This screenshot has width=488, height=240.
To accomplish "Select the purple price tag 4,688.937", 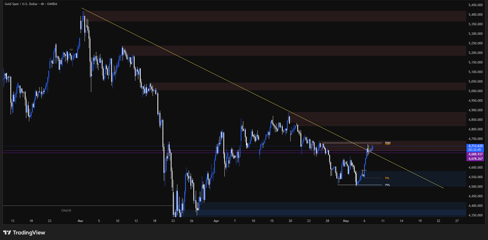I will [x=475, y=154].
